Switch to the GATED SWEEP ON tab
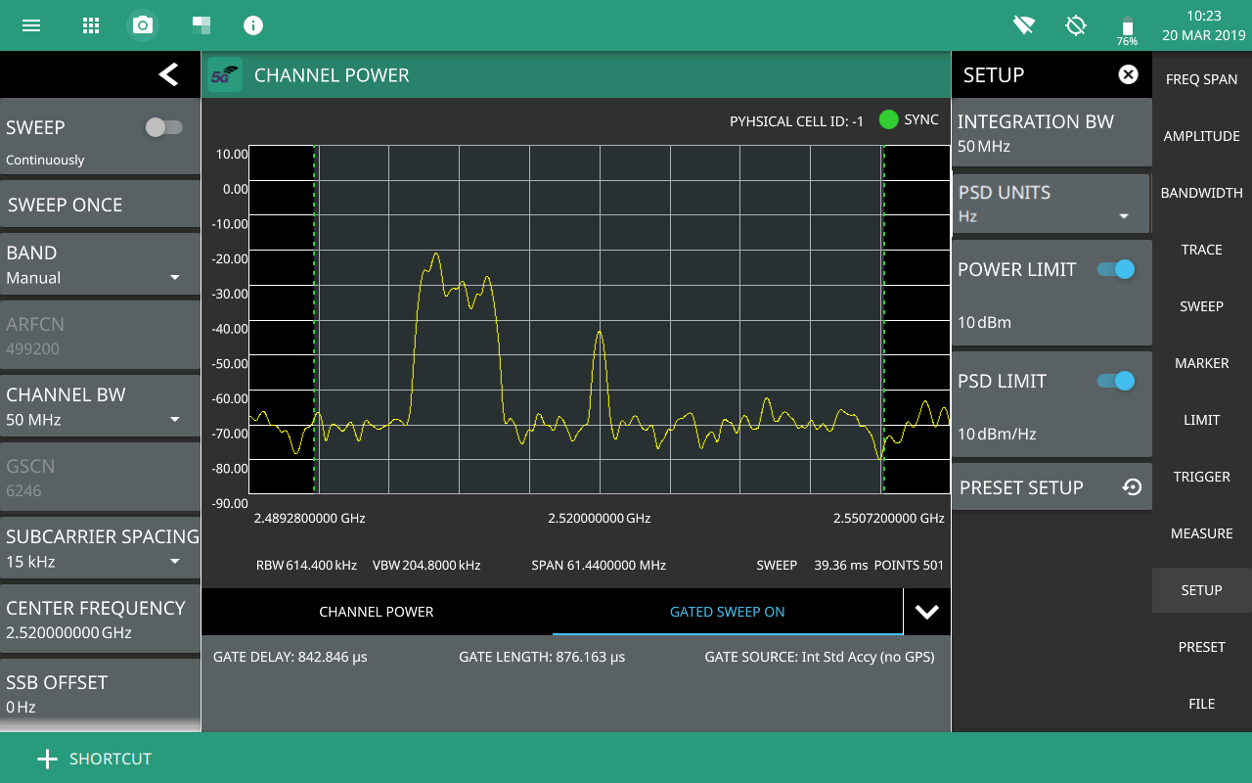 coord(727,612)
